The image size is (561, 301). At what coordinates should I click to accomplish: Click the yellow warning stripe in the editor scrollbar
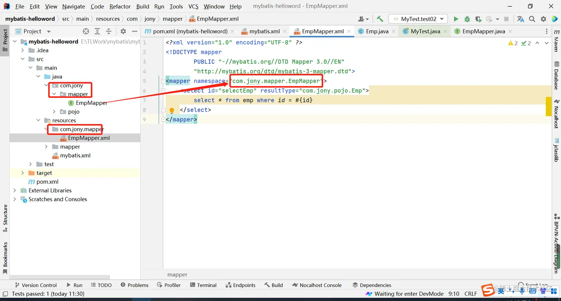coord(549,106)
